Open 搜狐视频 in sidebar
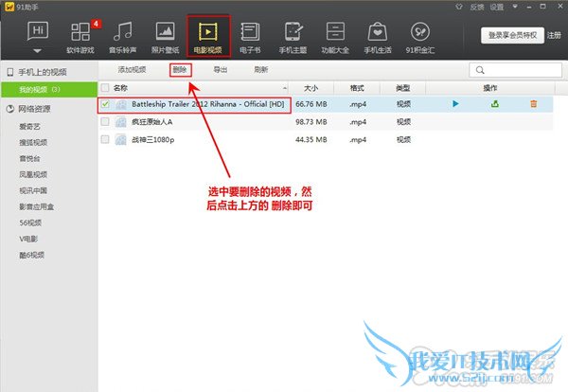 [x=33, y=142]
